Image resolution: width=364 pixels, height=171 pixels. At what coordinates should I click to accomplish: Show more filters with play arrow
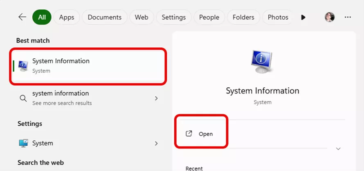[x=303, y=18]
